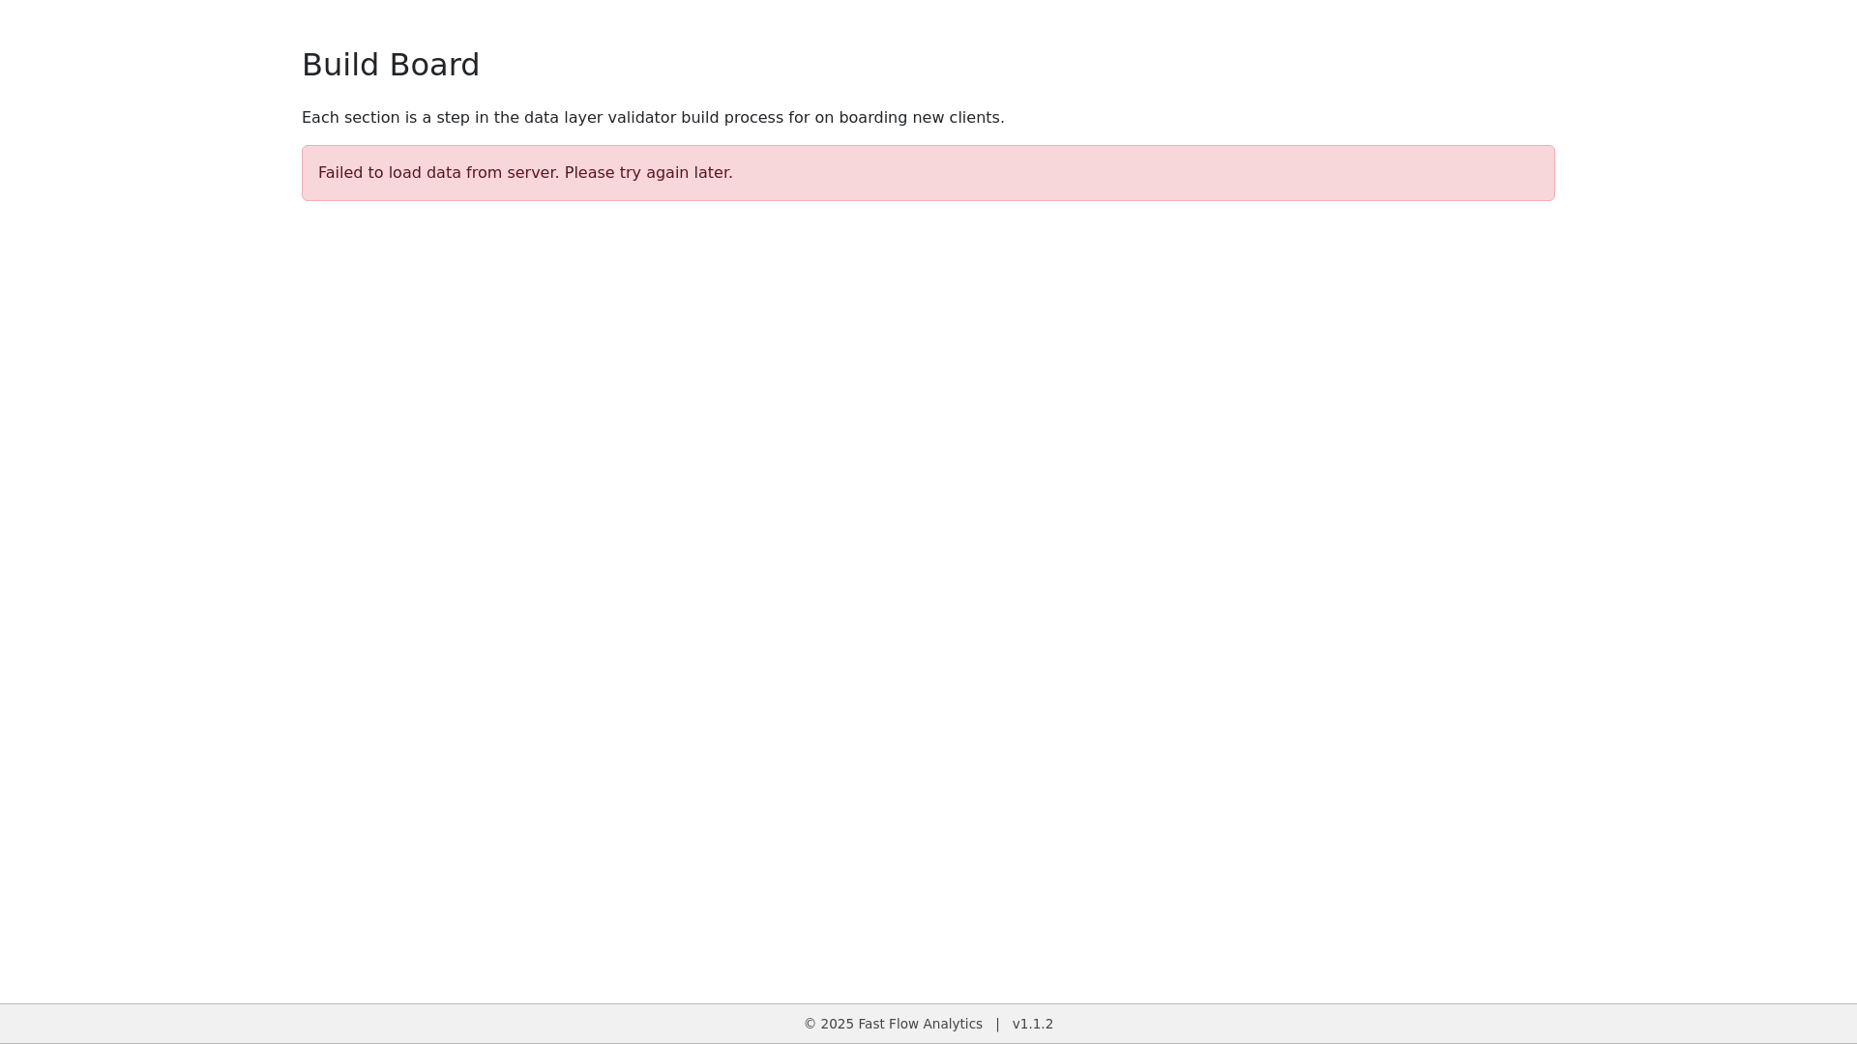Screen dimensions: 1857x1044
Task: Click the 'Failed to load data' error alert
Action: 928,173
